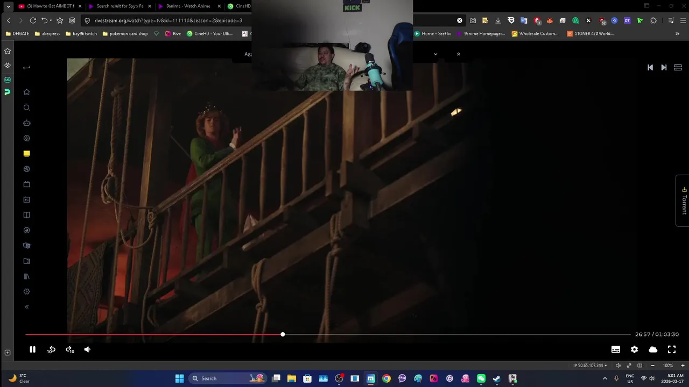Enter fullscreen mode in player
This screenshot has width=689, height=387.
(672, 349)
